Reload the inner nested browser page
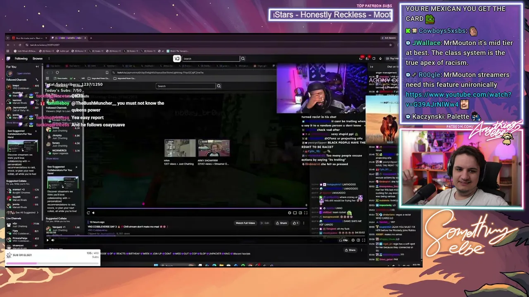 click(x=57, y=73)
